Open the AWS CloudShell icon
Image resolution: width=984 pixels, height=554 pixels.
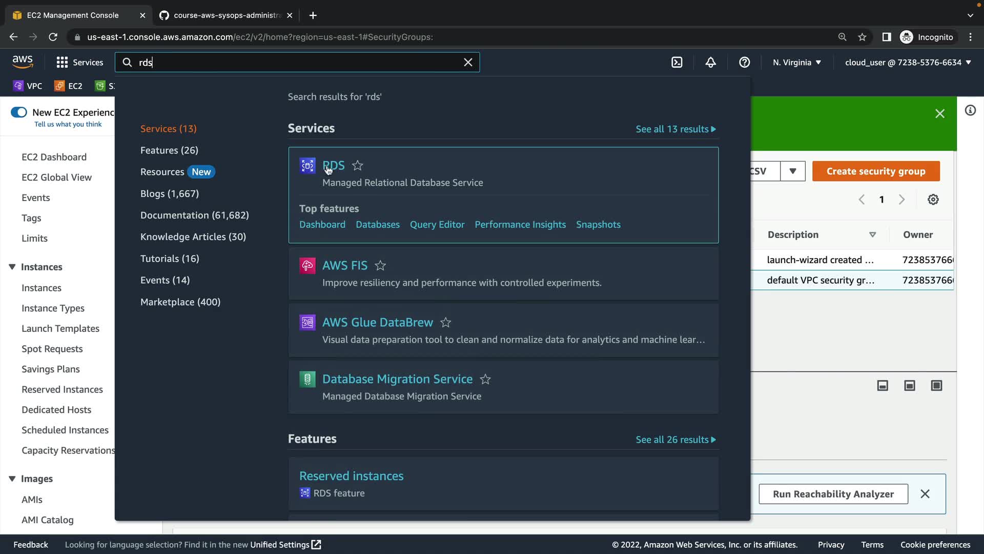coord(676,62)
